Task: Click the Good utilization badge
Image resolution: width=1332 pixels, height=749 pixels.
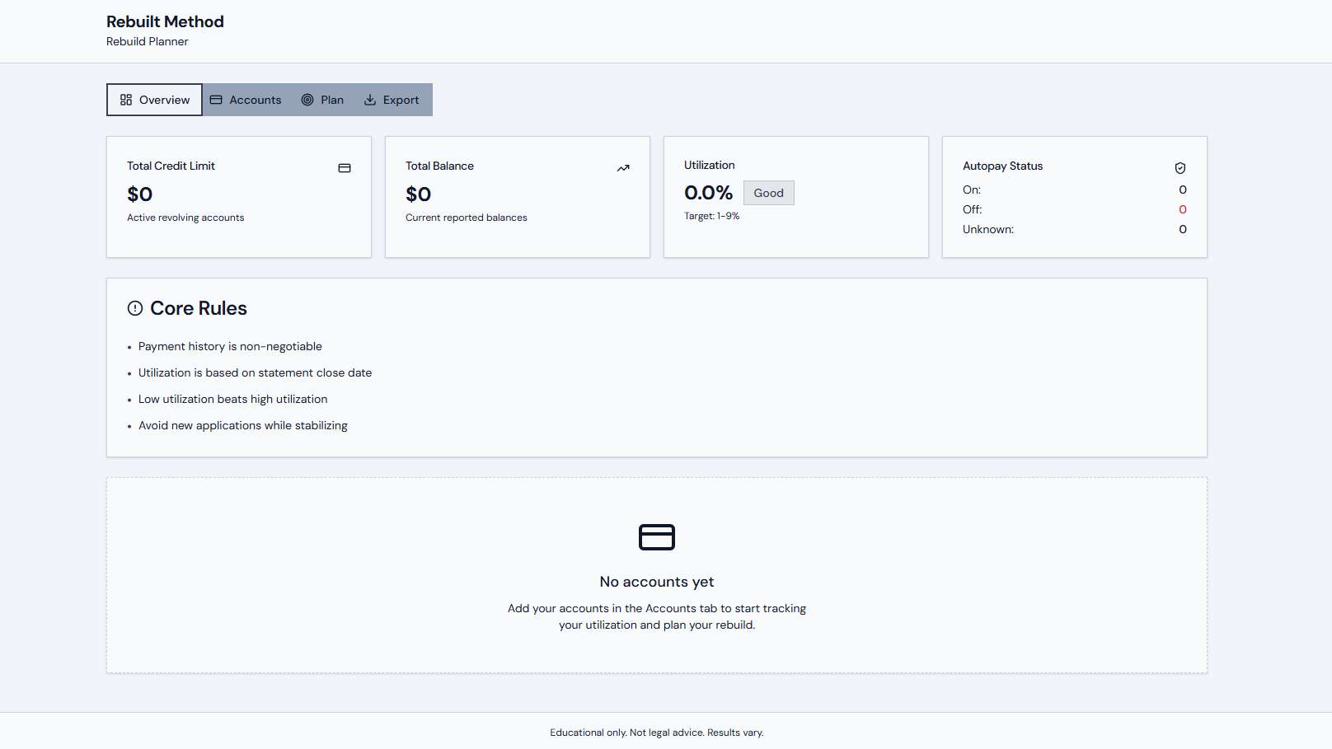Action: pos(768,193)
